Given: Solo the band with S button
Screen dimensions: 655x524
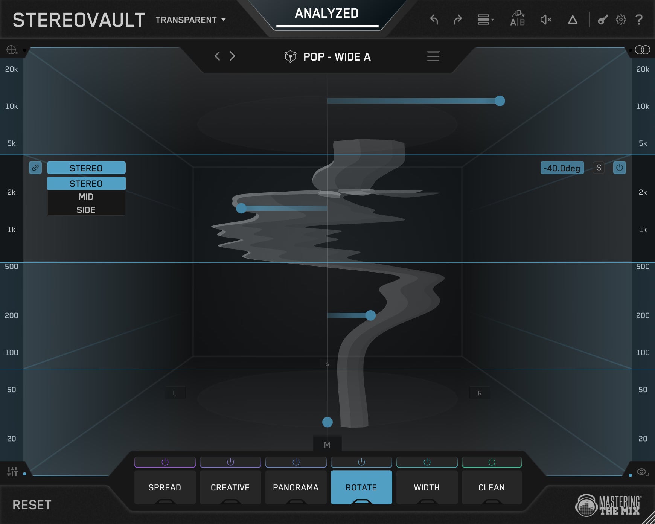Looking at the screenshot, I should click(x=599, y=168).
